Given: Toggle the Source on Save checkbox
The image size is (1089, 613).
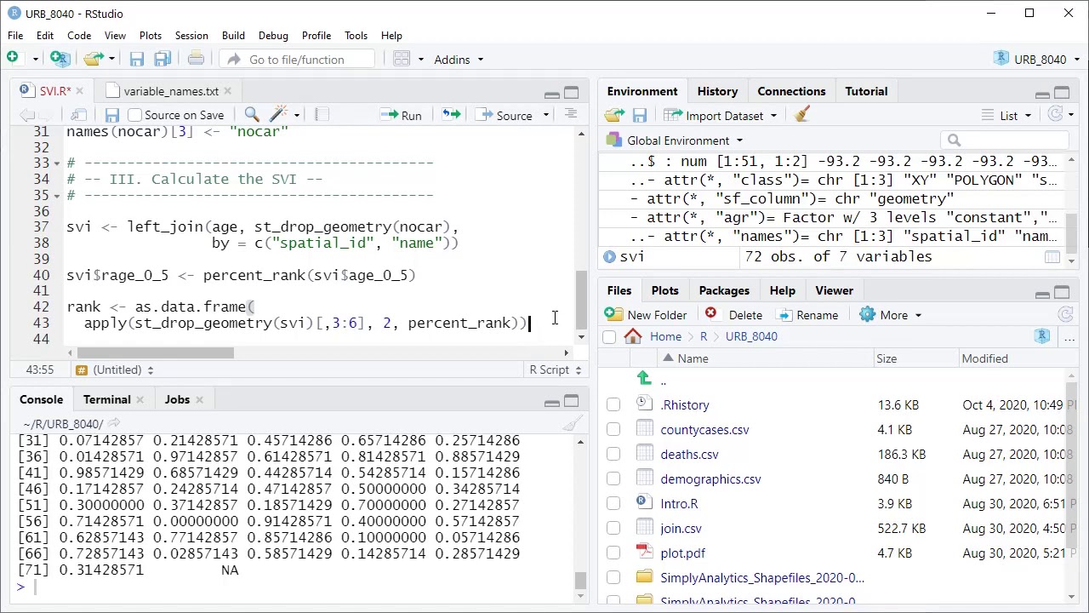Looking at the screenshot, I should coord(134,115).
